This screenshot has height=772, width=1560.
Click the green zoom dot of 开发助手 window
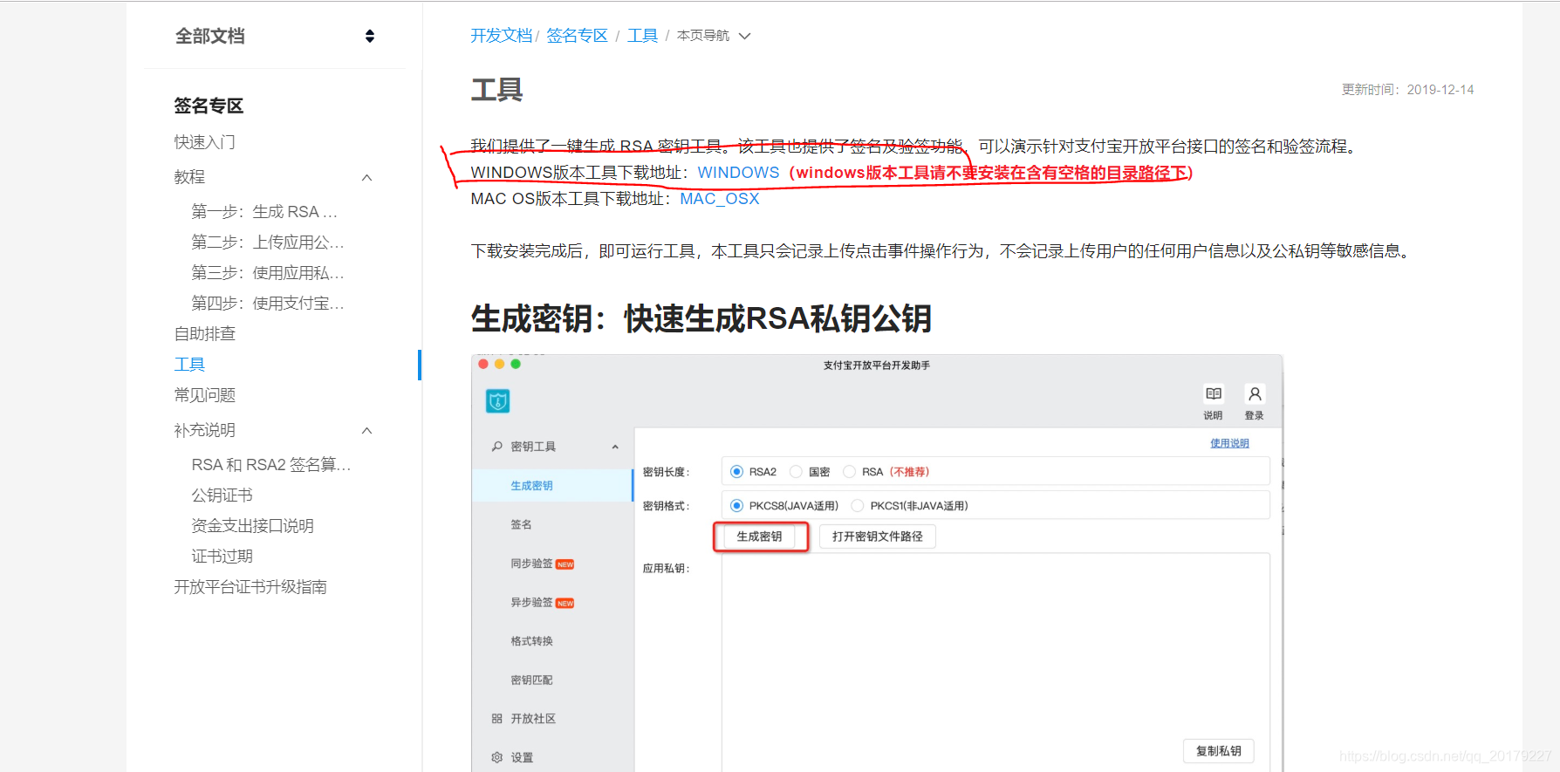click(516, 364)
